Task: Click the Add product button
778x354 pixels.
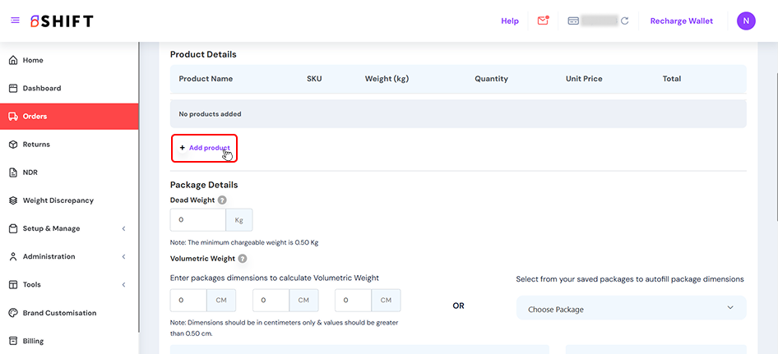Action: coord(204,148)
